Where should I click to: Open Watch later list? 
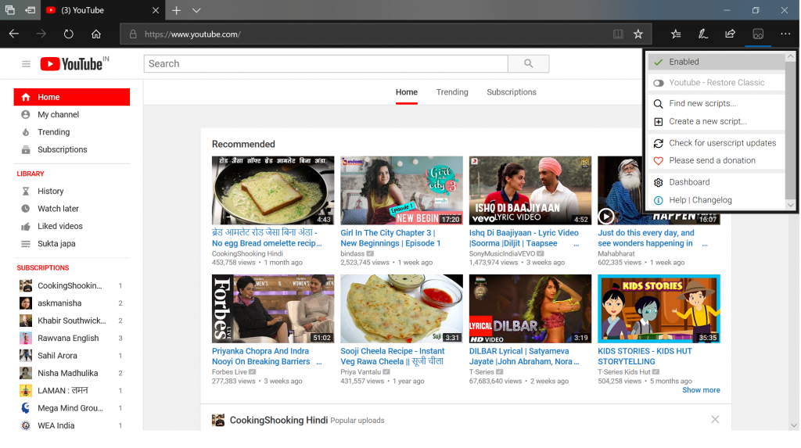click(x=71, y=209)
